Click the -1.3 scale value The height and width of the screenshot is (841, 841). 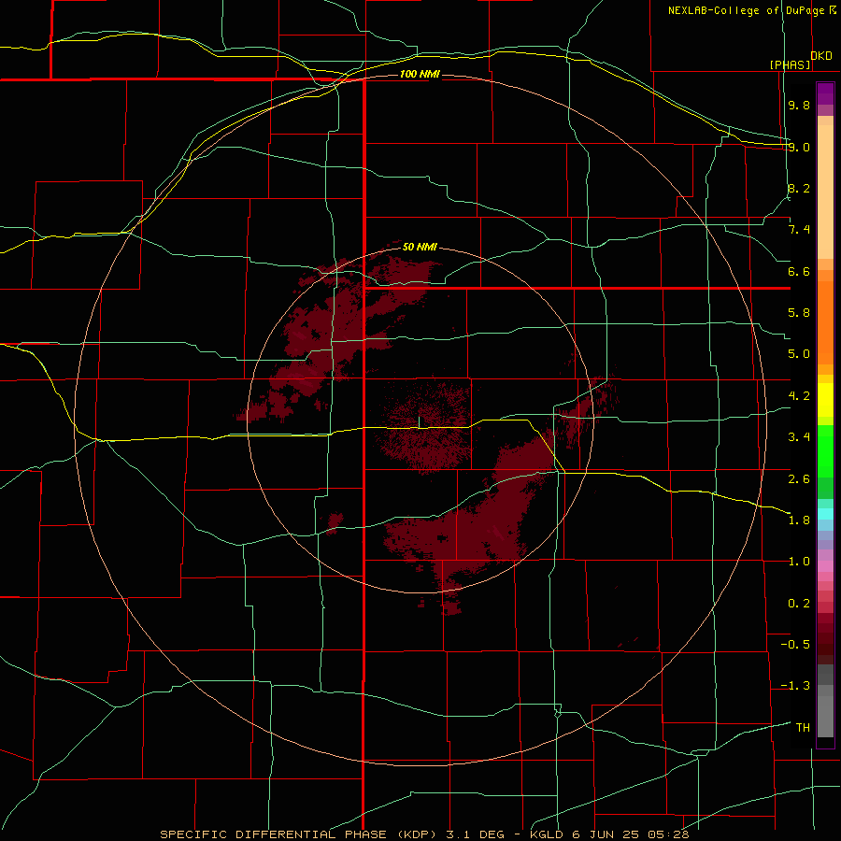(795, 686)
